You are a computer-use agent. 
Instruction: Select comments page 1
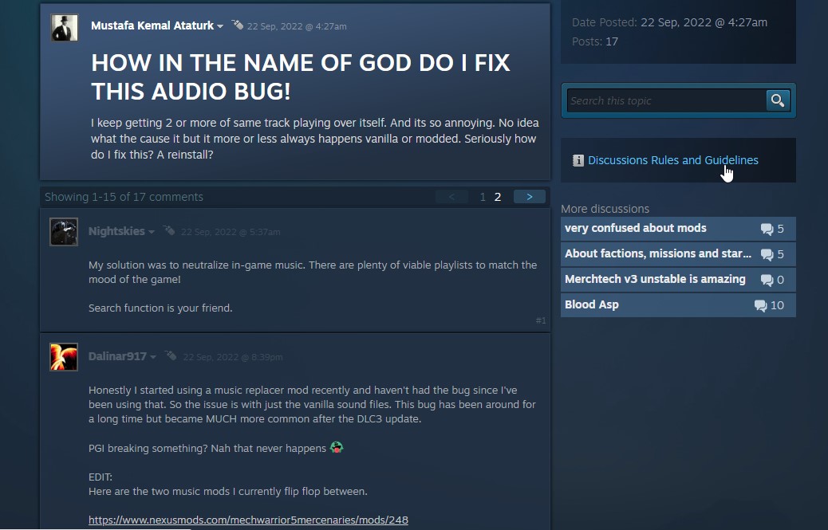pyautogui.click(x=483, y=197)
